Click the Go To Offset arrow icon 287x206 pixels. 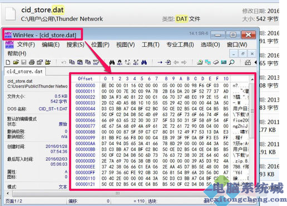click(160, 63)
